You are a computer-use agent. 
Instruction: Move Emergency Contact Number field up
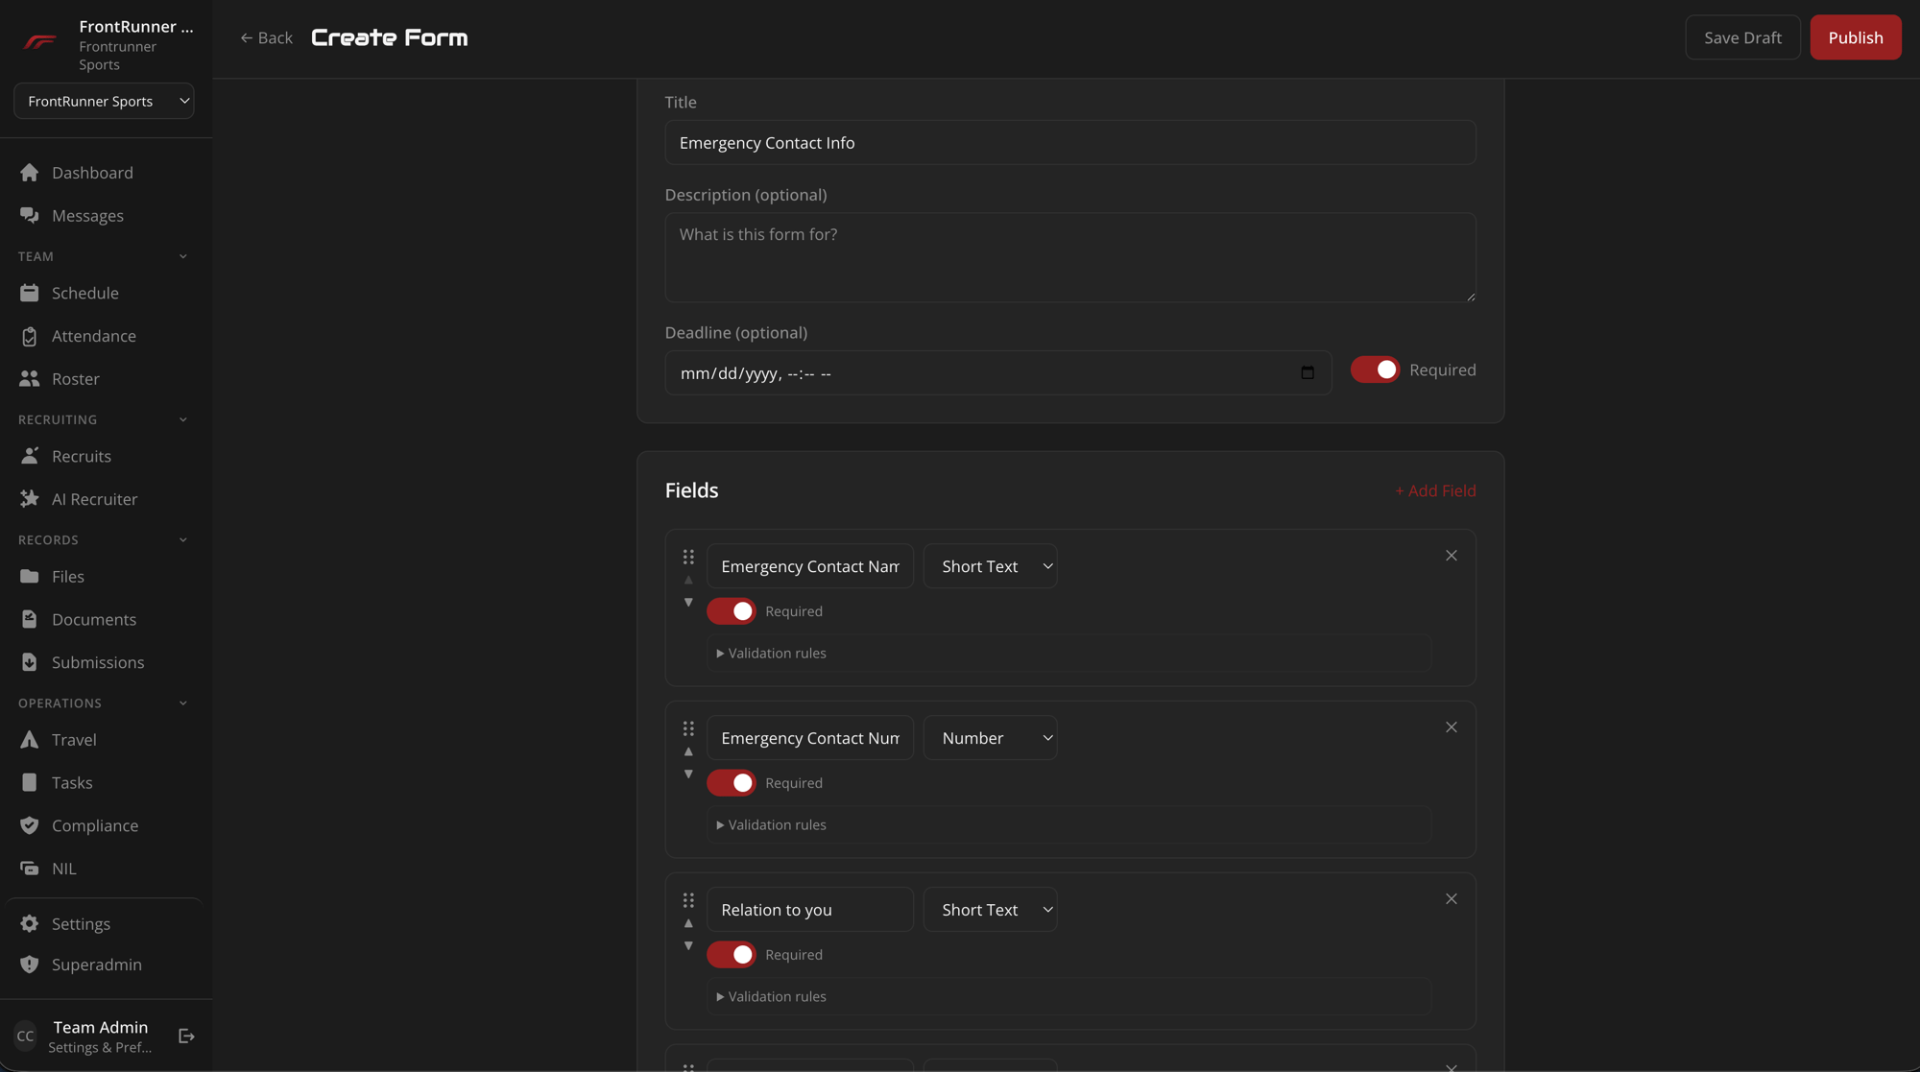coord(688,751)
